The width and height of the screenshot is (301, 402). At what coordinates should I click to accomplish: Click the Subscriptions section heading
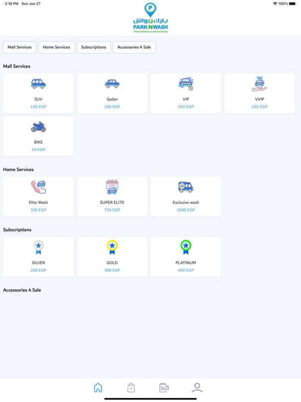(17, 230)
